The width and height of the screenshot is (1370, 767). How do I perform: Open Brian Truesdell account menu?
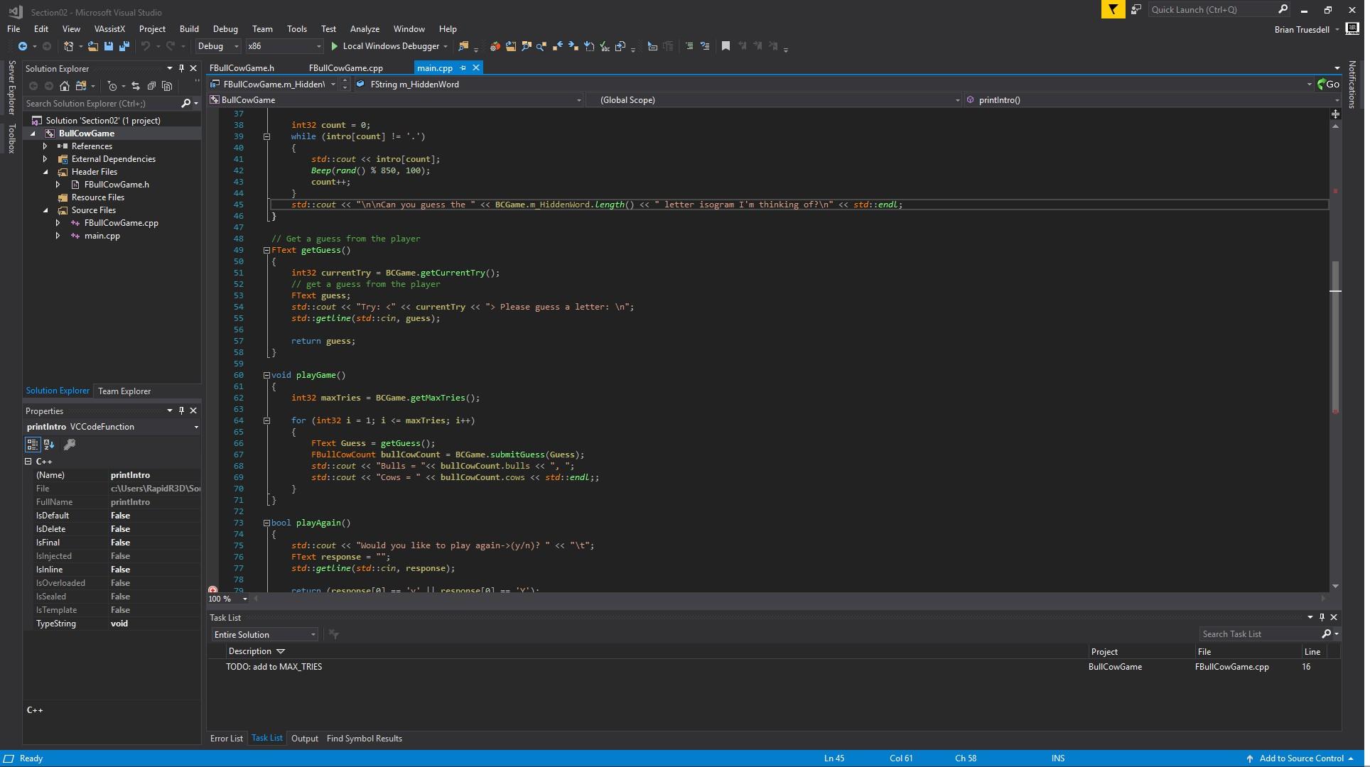(x=1306, y=29)
